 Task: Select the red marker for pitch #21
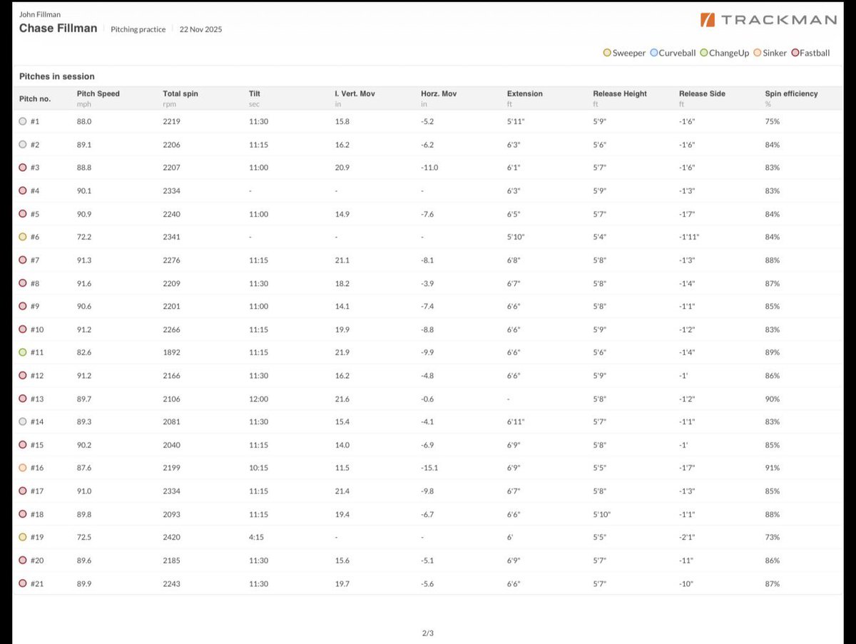pyautogui.click(x=23, y=583)
